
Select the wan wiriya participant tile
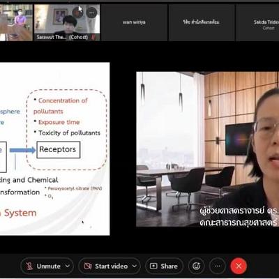(x=134, y=22)
